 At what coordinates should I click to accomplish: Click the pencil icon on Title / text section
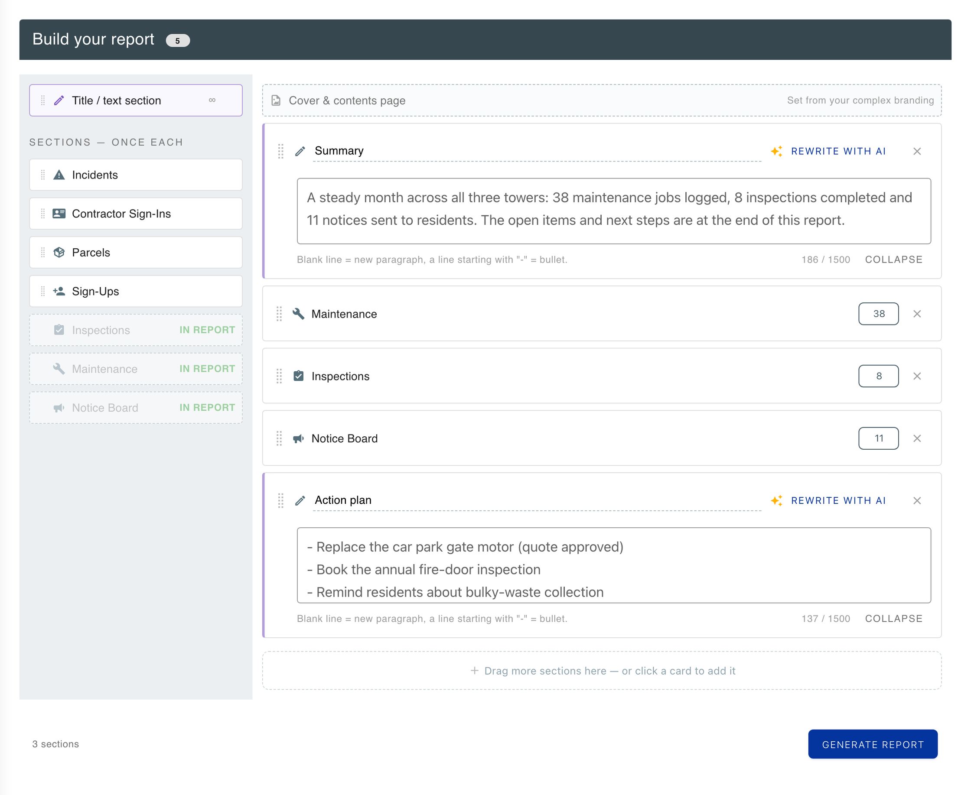coord(59,100)
